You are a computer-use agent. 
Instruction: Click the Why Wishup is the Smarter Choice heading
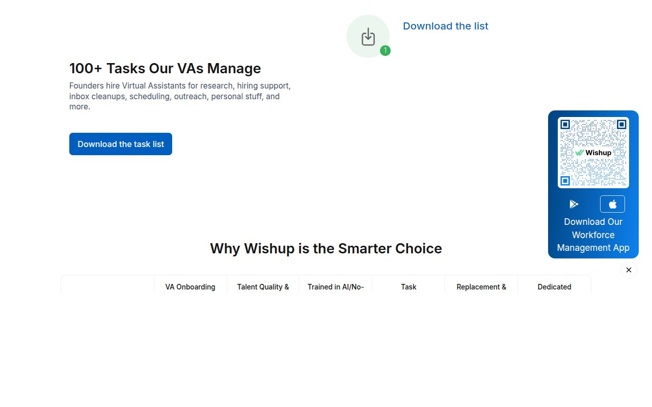pyautogui.click(x=326, y=248)
